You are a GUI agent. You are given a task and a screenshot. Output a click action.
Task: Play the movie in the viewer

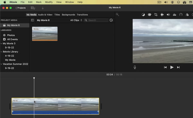pyautogui.click(x=172, y=67)
